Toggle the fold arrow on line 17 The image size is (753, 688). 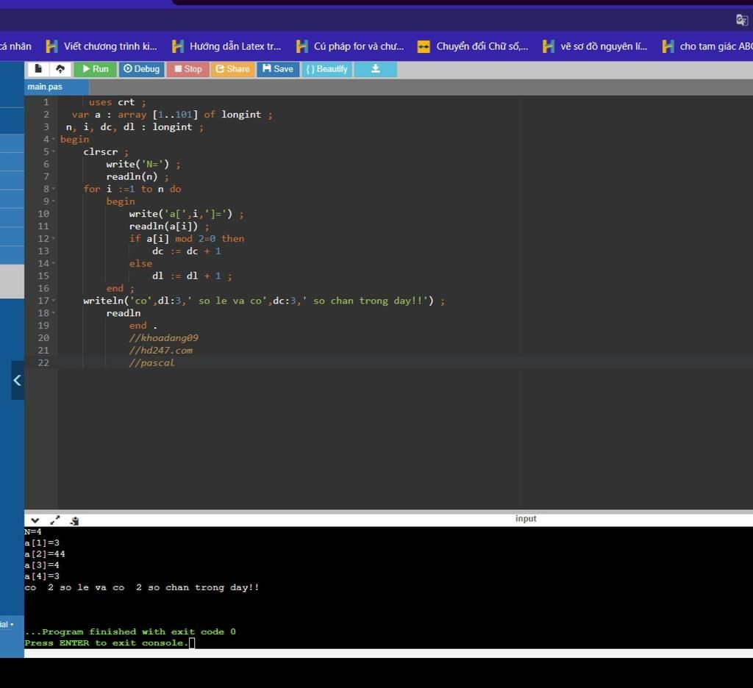click(x=53, y=301)
